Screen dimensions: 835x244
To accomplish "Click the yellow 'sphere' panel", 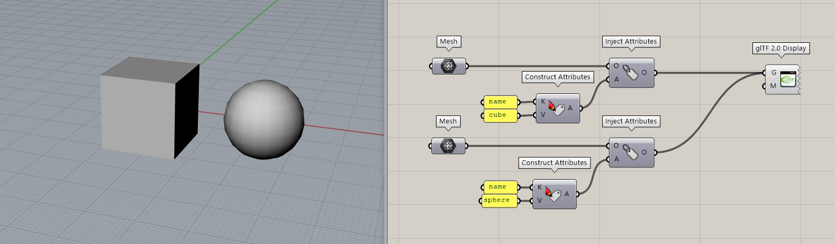I will 499,201.
